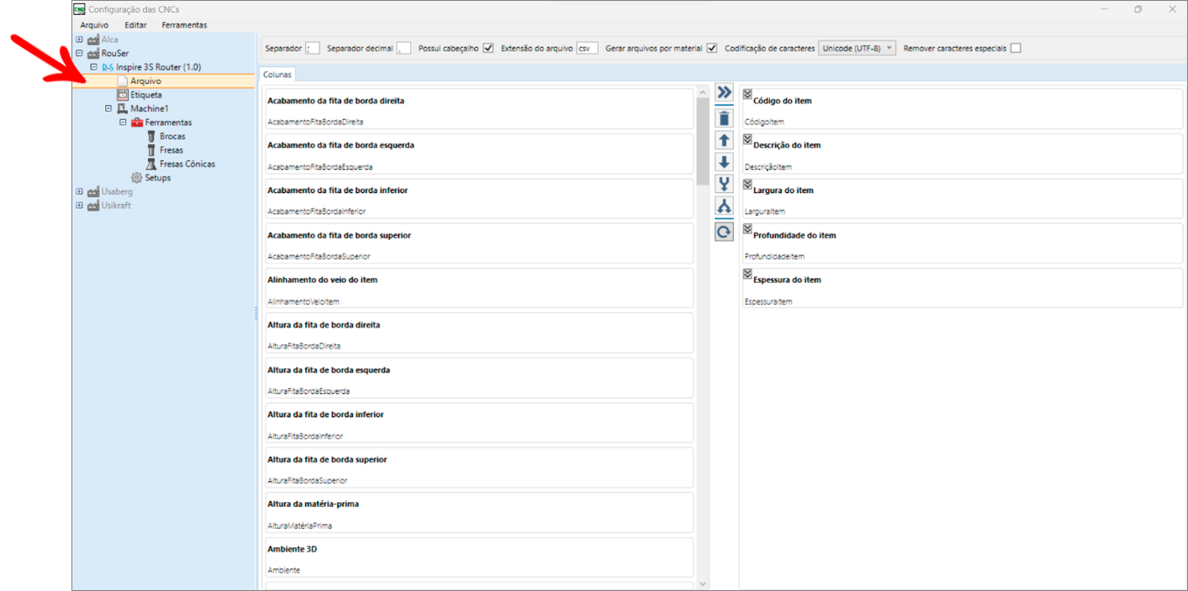Uncheck Gerar arquivos por material
This screenshot has height=591, width=1188.
click(x=712, y=48)
